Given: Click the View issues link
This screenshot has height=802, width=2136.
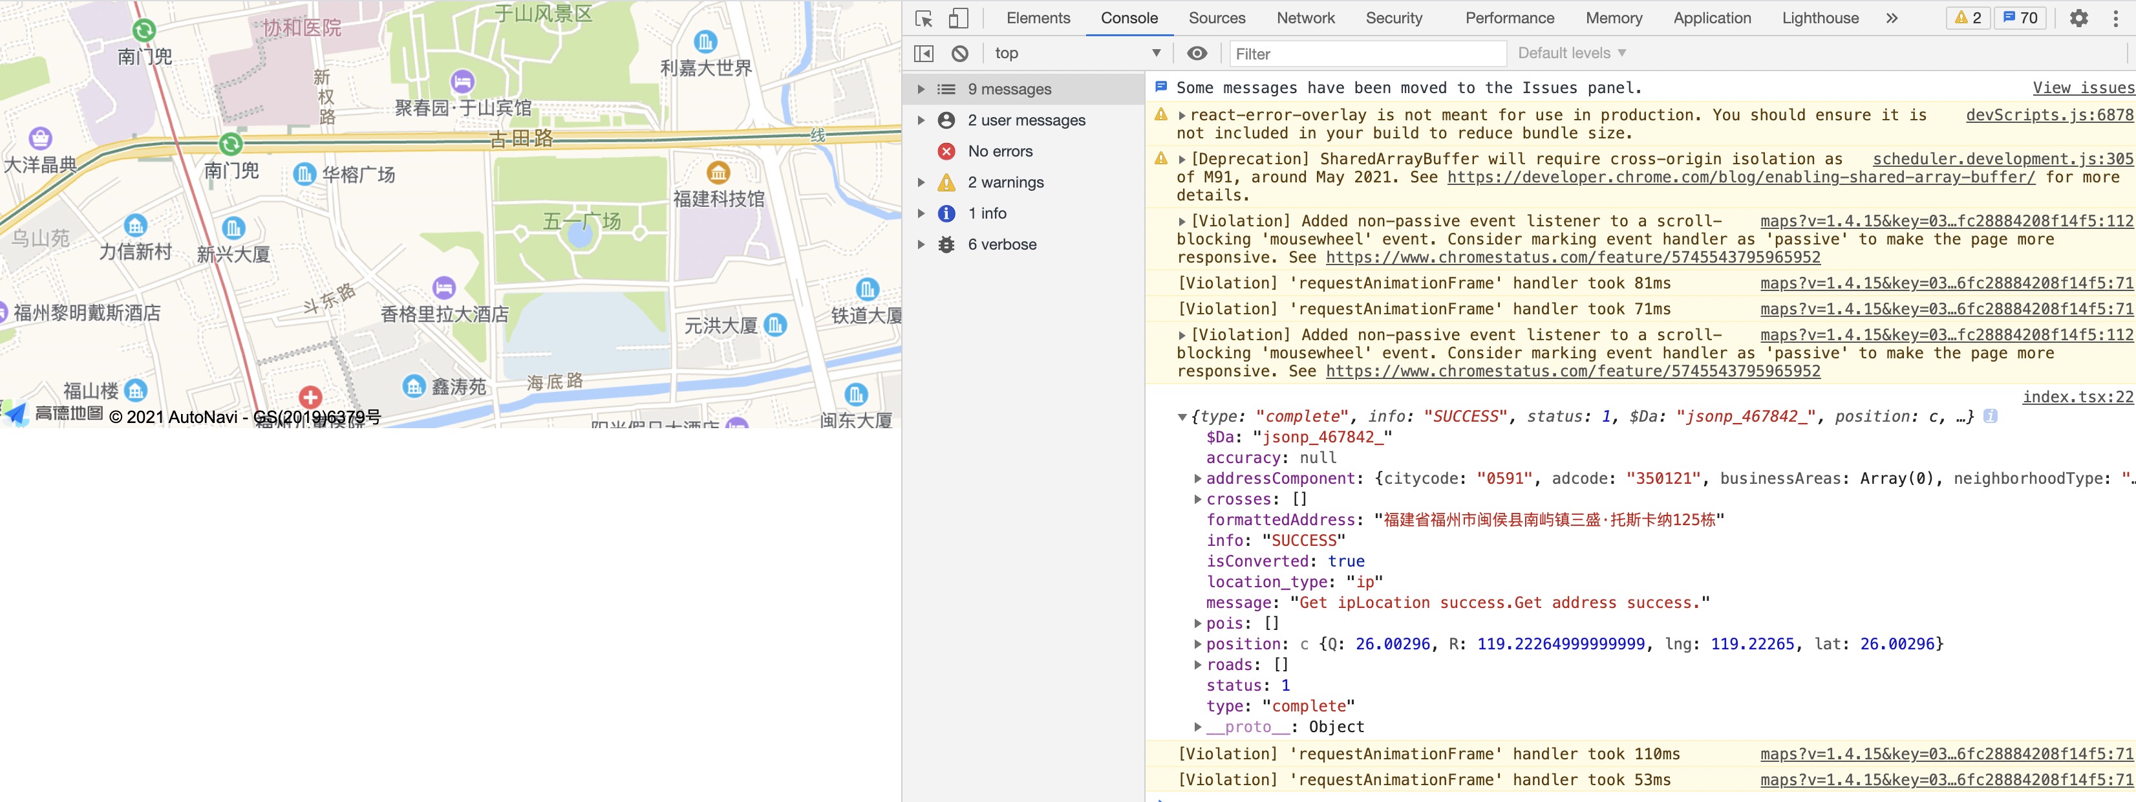Looking at the screenshot, I should (x=2082, y=88).
